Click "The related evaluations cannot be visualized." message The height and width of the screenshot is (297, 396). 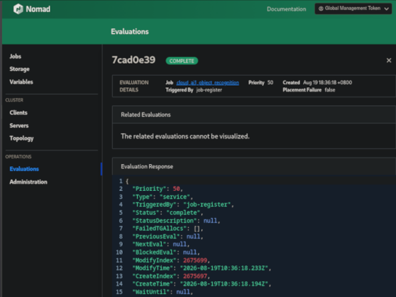click(185, 137)
